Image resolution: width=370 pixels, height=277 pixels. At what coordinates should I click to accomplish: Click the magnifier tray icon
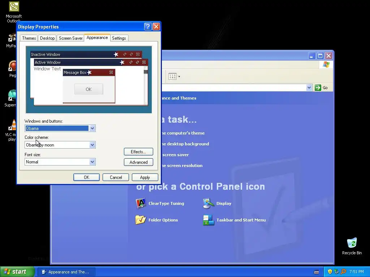343,272
